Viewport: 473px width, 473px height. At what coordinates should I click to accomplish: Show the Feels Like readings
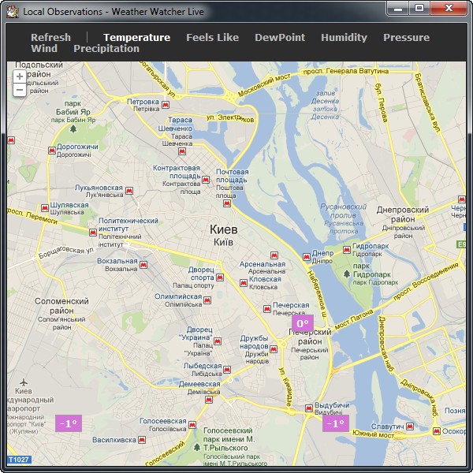(212, 37)
